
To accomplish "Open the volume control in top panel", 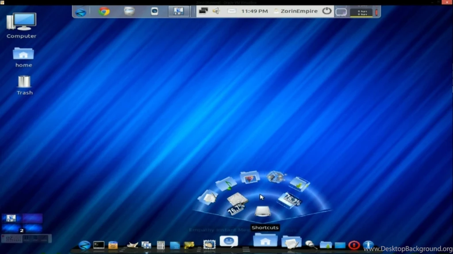I will 216,11.
